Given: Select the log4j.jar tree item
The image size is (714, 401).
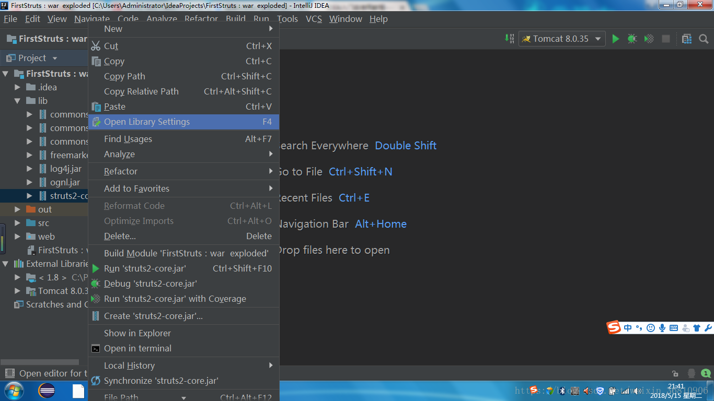Looking at the screenshot, I should click(x=66, y=169).
